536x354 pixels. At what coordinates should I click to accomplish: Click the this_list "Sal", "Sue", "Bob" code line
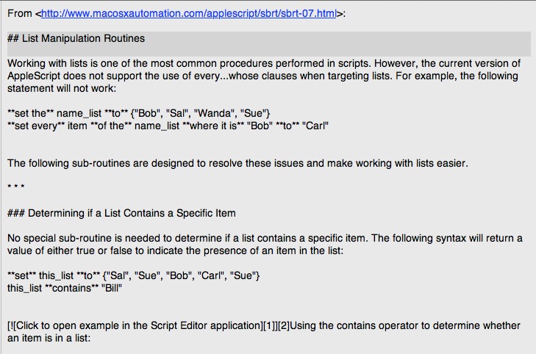point(134,275)
